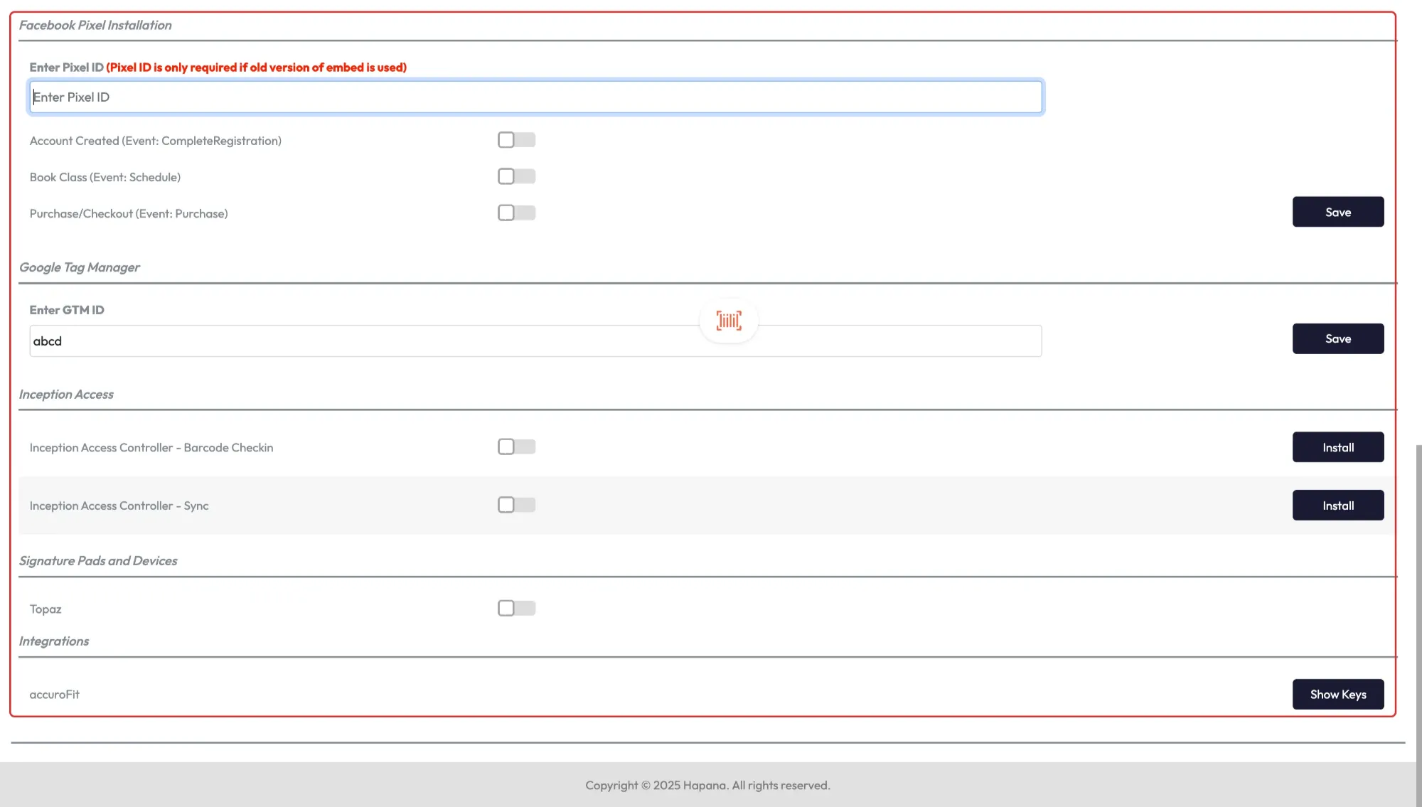The height and width of the screenshot is (807, 1422).
Task: Install Inception Access Controller Sync
Action: 1337,506
